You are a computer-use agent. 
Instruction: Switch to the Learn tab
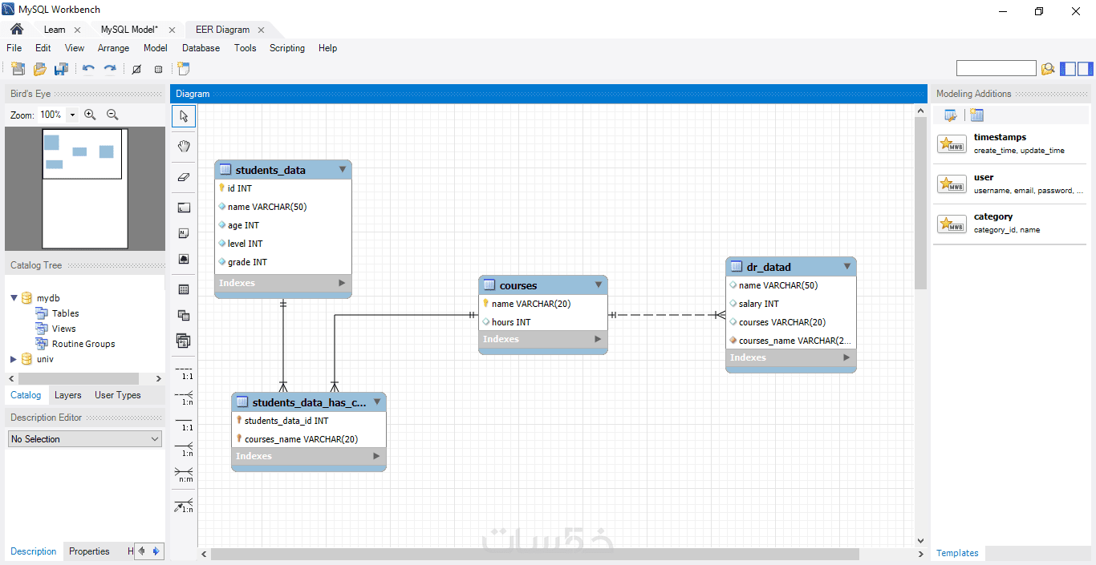tap(55, 30)
